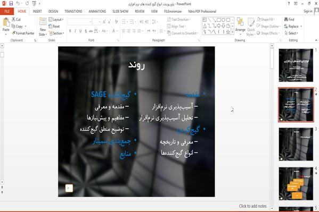Click Align Text button

click(176, 27)
